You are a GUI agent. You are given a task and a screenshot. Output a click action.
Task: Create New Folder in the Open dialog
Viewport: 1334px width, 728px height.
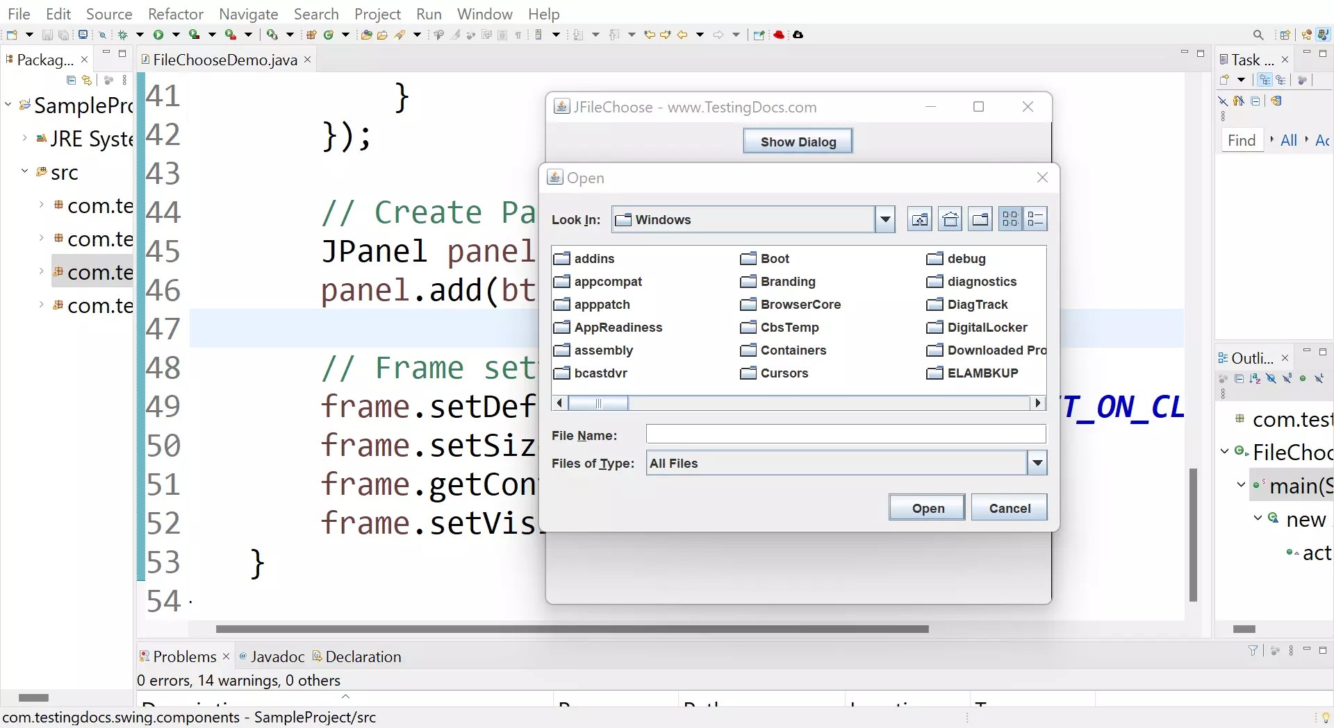(x=980, y=219)
